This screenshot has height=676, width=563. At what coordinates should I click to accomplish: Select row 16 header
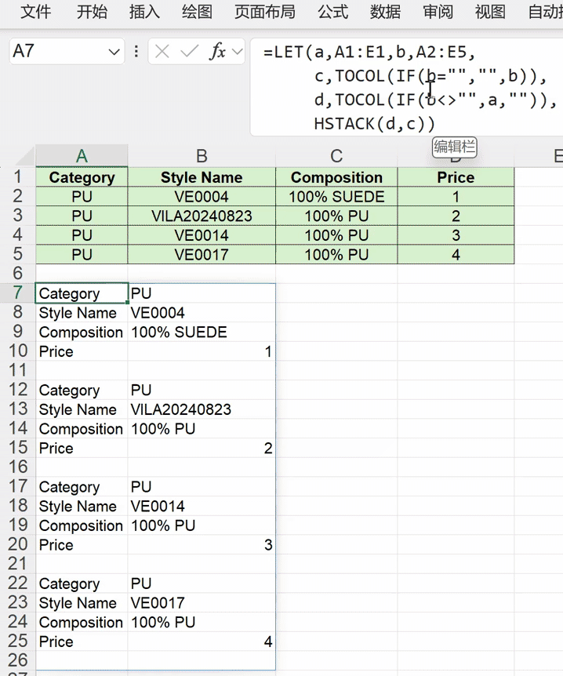click(18, 467)
